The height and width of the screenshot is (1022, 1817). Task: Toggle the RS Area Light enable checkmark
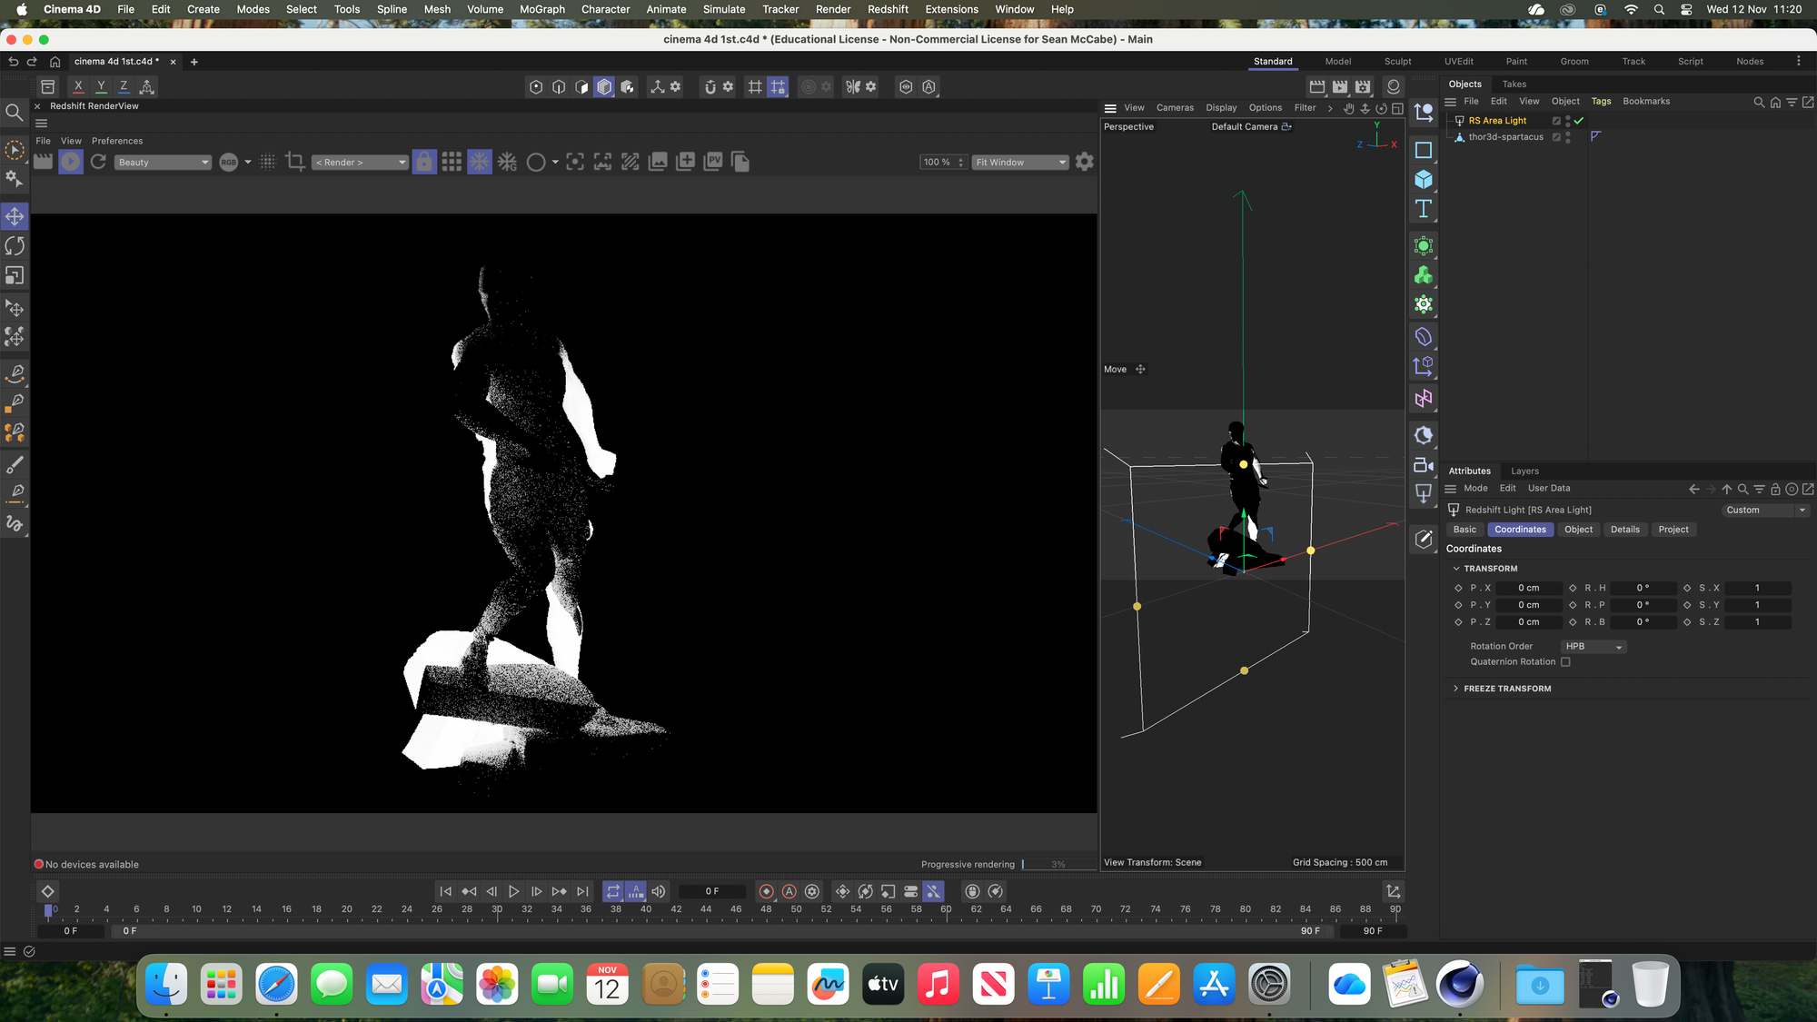point(1579,121)
